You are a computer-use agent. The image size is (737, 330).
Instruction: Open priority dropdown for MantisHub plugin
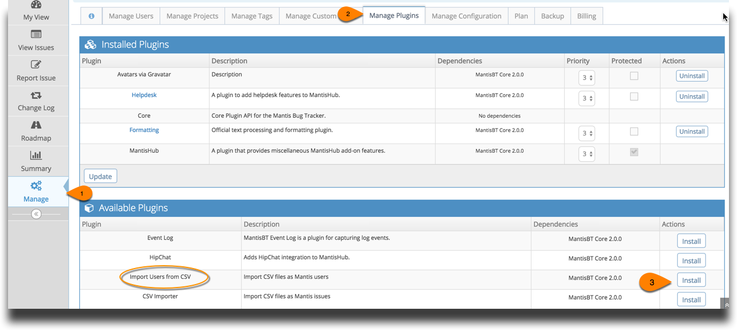point(587,154)
